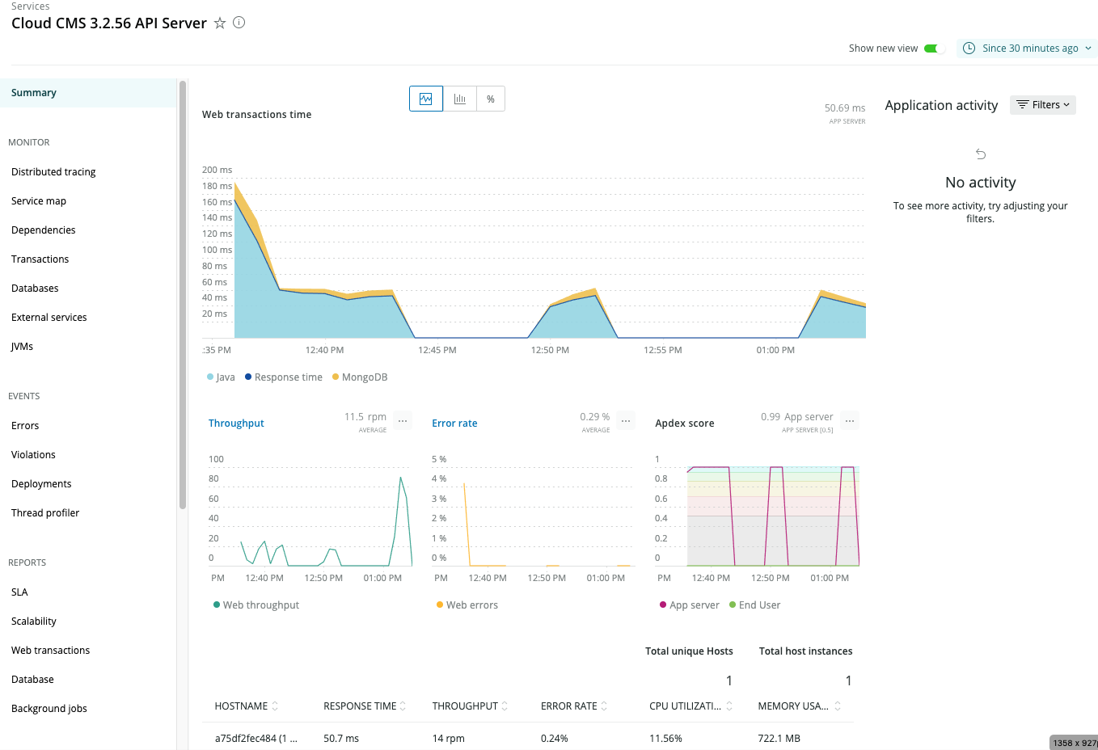Open the Error rate chart title link

[x=454, y=423]
